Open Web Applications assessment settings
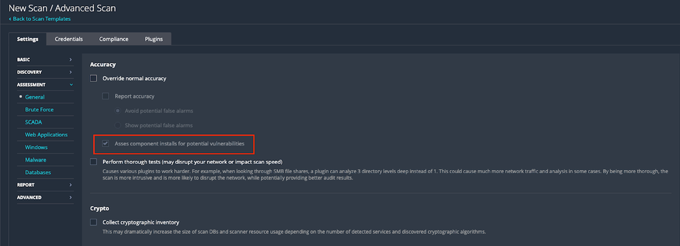Screen dimensions: 680x246 click(46, 135)
